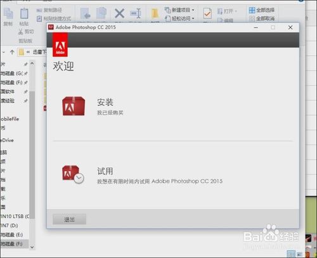Click the Move to arrow icon in Explorer ribbon

click(x=86, y=13)
